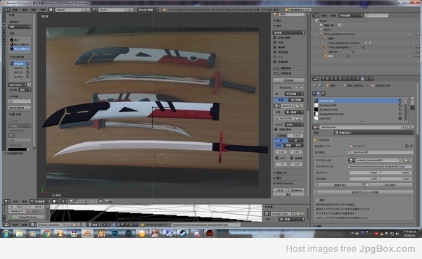Open the sRGB color space dropdown

[294, 125]
